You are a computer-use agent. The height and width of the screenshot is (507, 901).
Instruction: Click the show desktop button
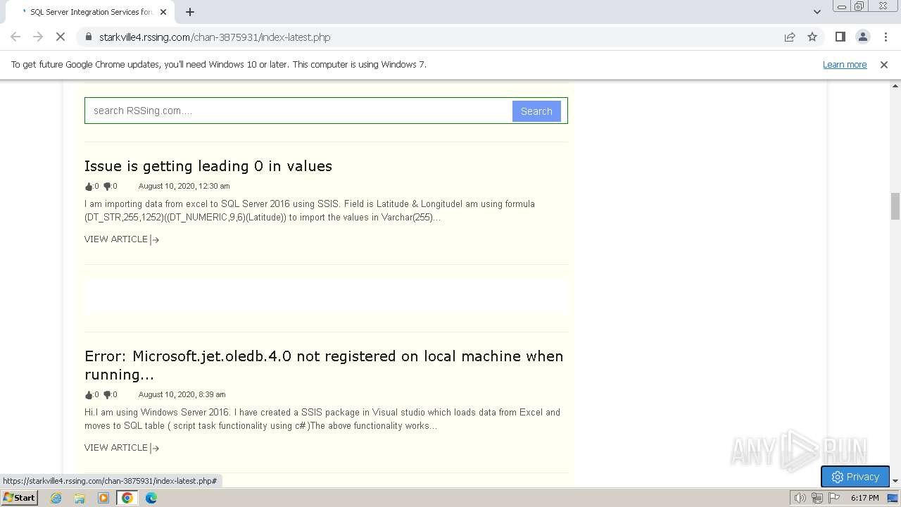[893, 498]
